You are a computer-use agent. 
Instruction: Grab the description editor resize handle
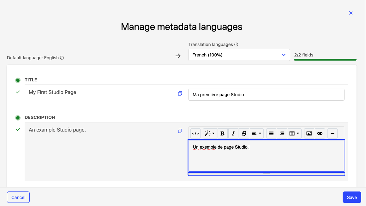[266, 174]
